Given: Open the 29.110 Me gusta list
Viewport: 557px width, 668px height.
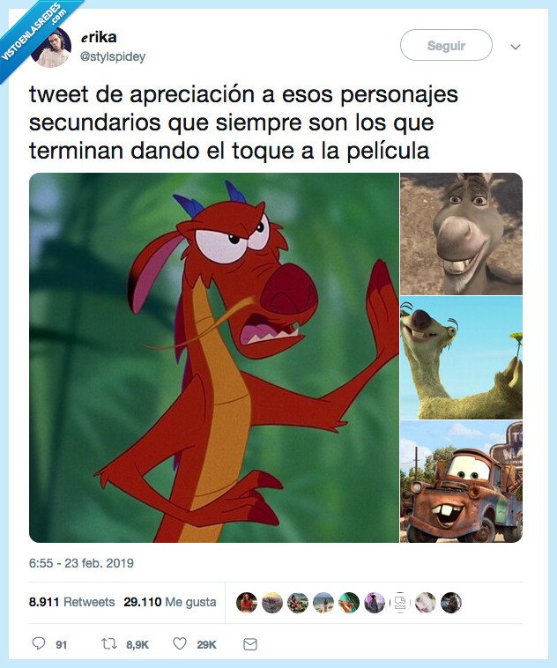Looking at the screenshot, I should coord(170,602).
